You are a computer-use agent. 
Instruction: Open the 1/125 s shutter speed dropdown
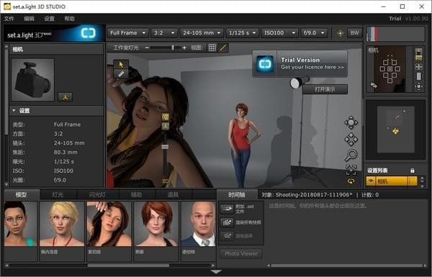(242, 33)
